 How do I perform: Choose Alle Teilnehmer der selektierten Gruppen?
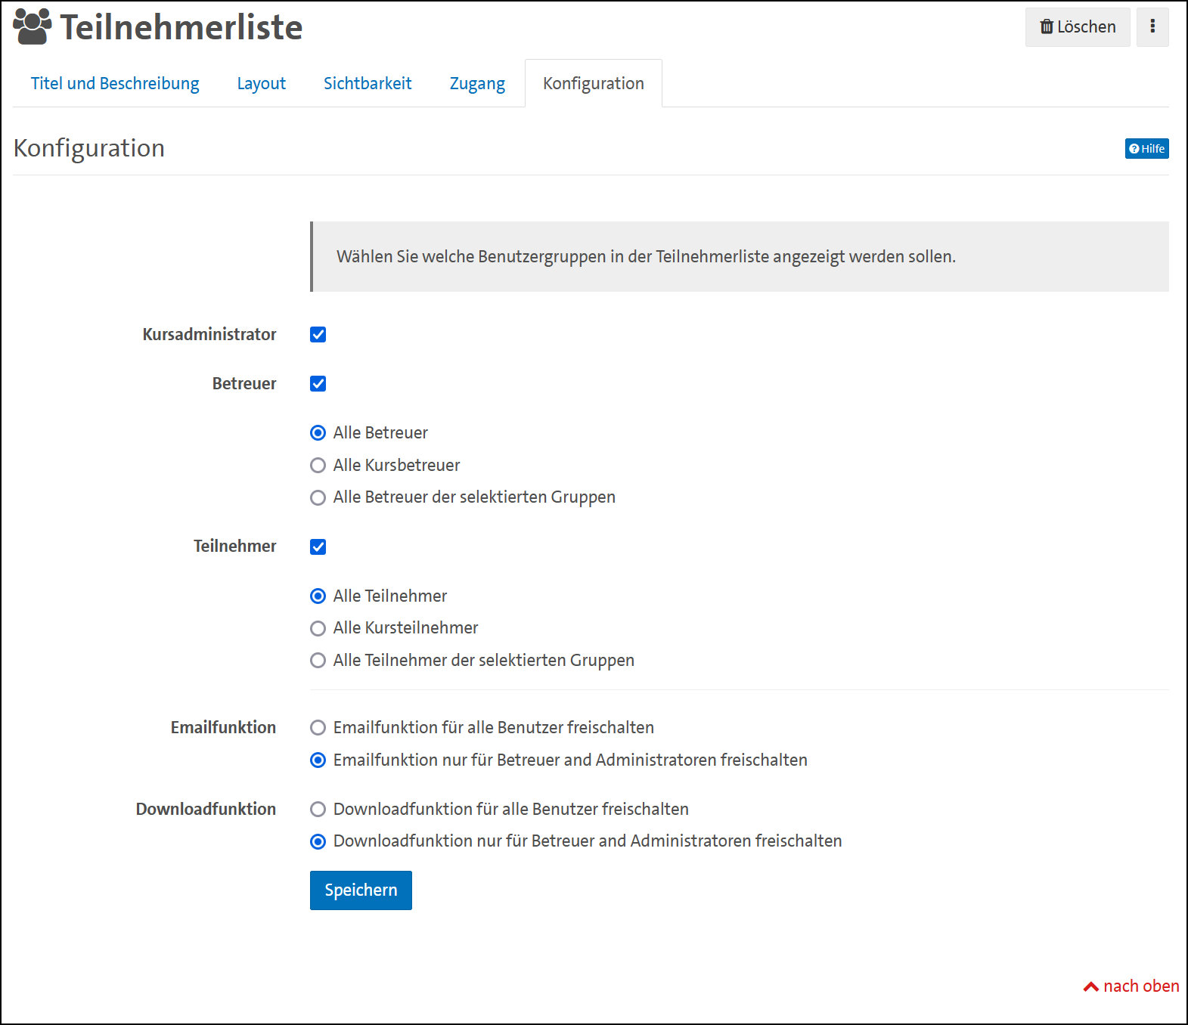point(318,661)
